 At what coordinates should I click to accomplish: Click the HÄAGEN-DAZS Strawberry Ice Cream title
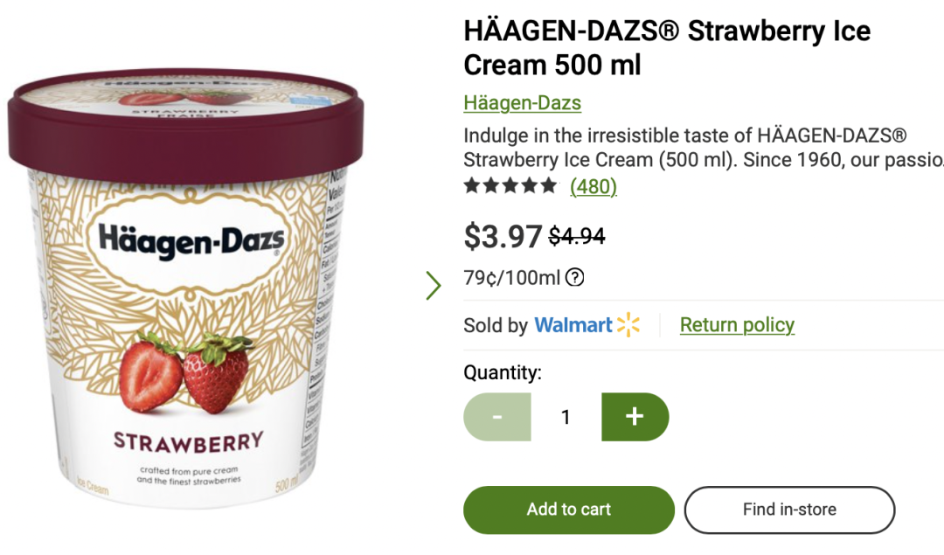(x=666, y=47)
